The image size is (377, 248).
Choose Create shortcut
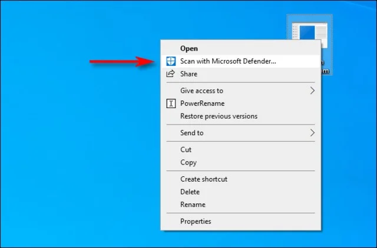[x=203, y=179]
